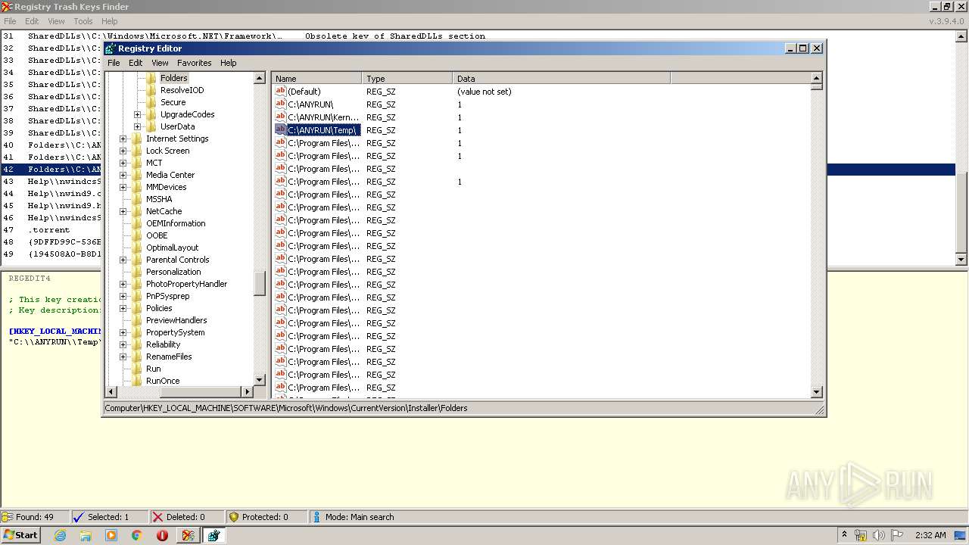Viewport: 969px width, 545px height.
Task: Expand the UserData key
Action: tap(138, 126)
